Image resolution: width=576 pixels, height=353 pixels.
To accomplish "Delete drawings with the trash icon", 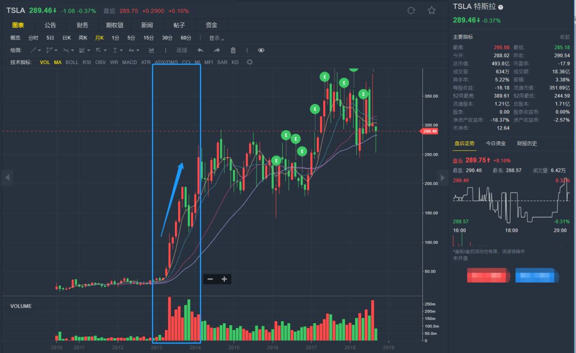I will tap(233, 50).
